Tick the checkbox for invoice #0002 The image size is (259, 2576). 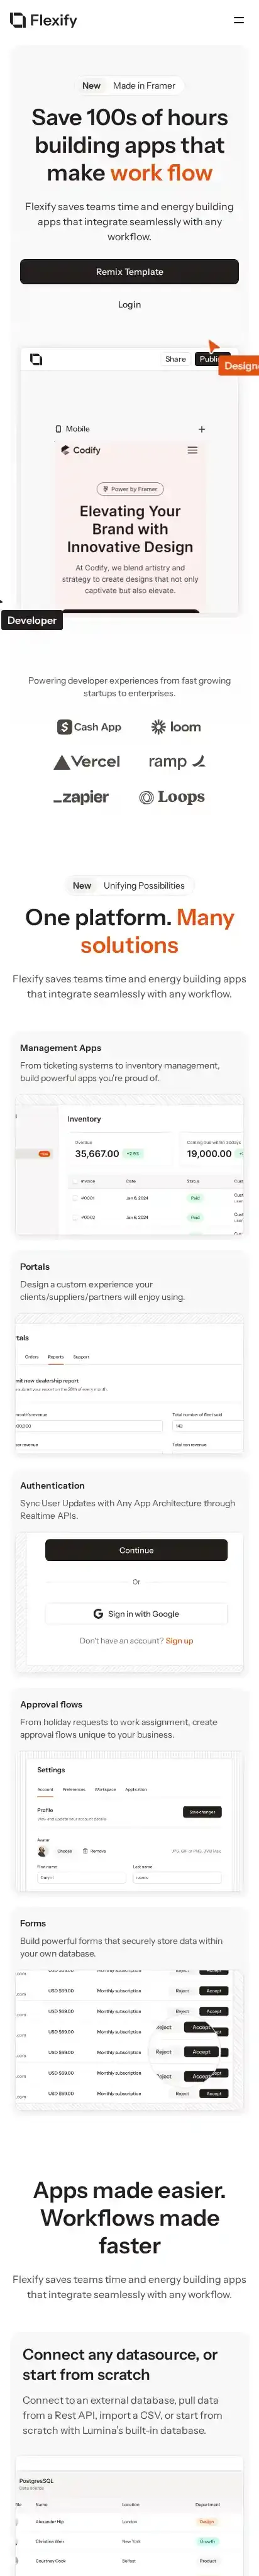[74, 1217]
